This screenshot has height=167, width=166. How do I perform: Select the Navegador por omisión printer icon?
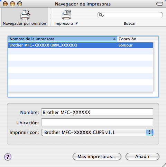[25, 15]
